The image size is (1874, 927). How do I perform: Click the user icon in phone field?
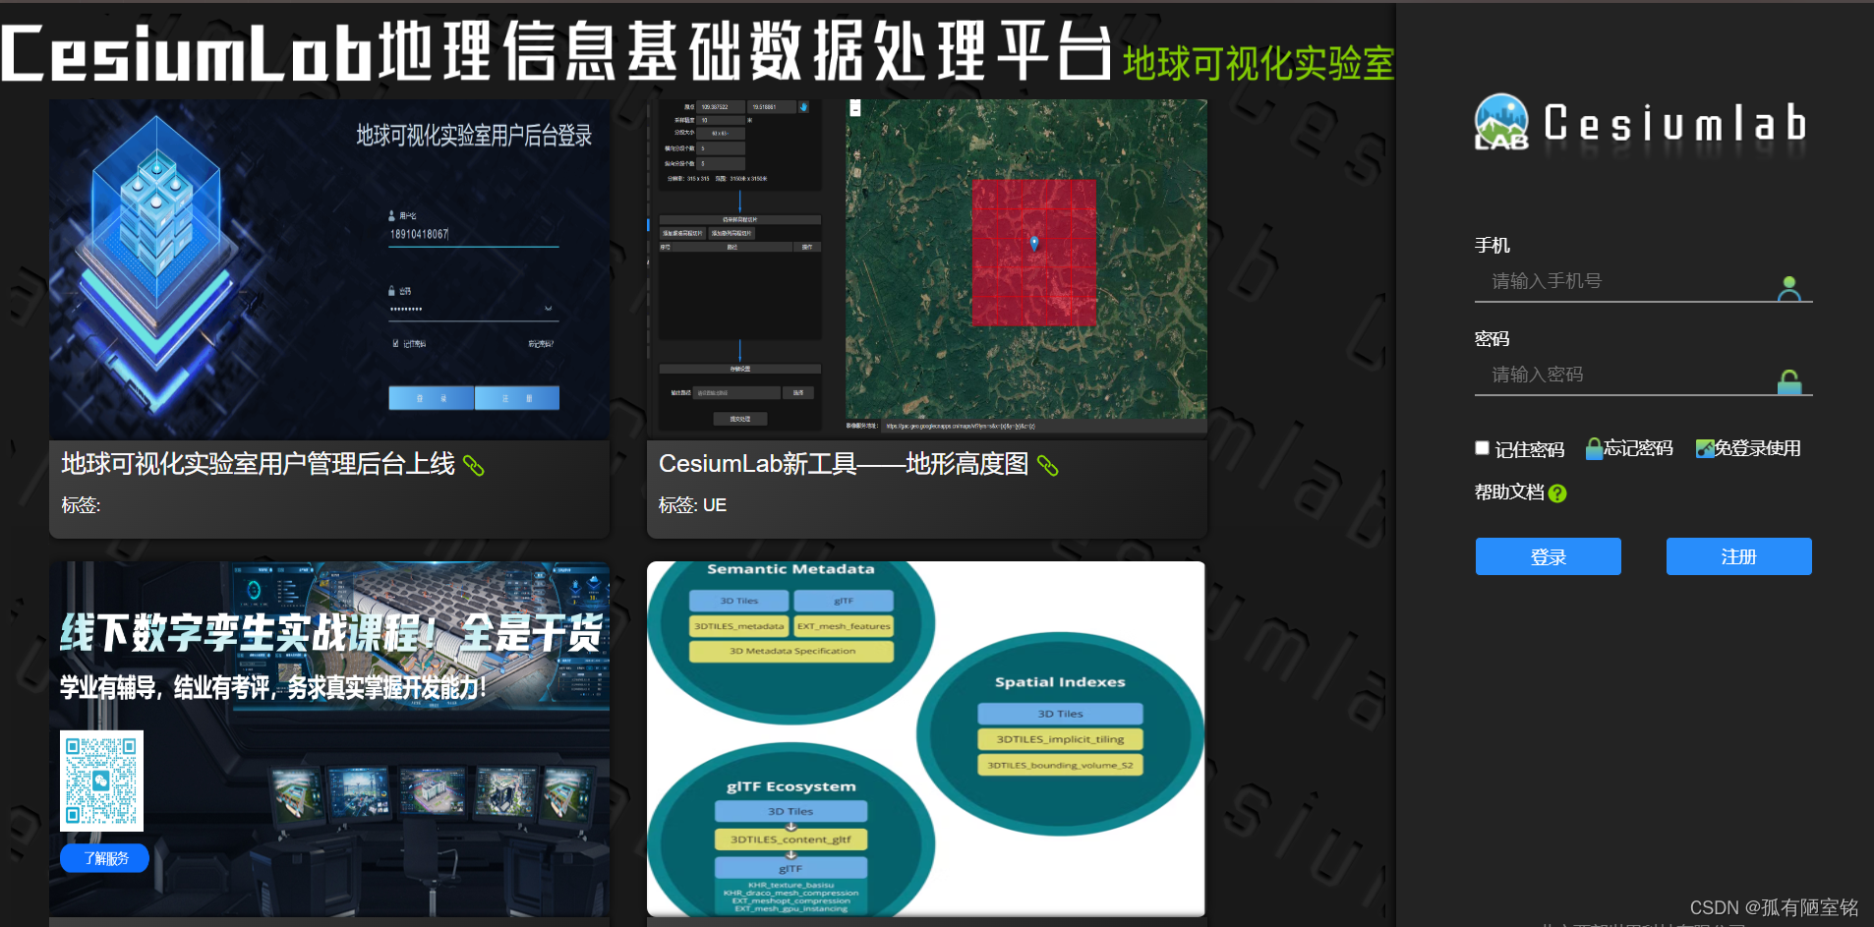[x=1789, y=288]
